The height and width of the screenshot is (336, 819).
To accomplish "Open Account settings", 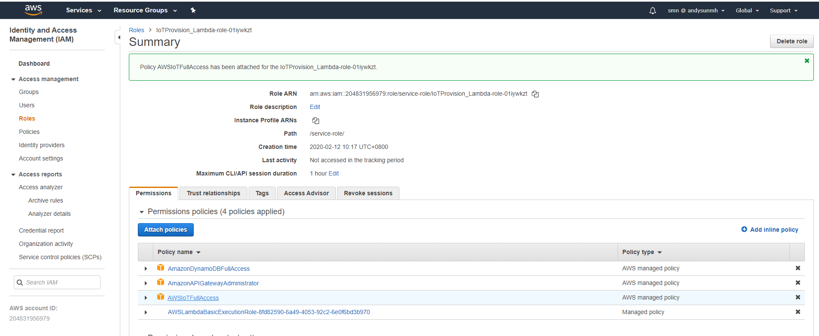I will pos(41,158).
